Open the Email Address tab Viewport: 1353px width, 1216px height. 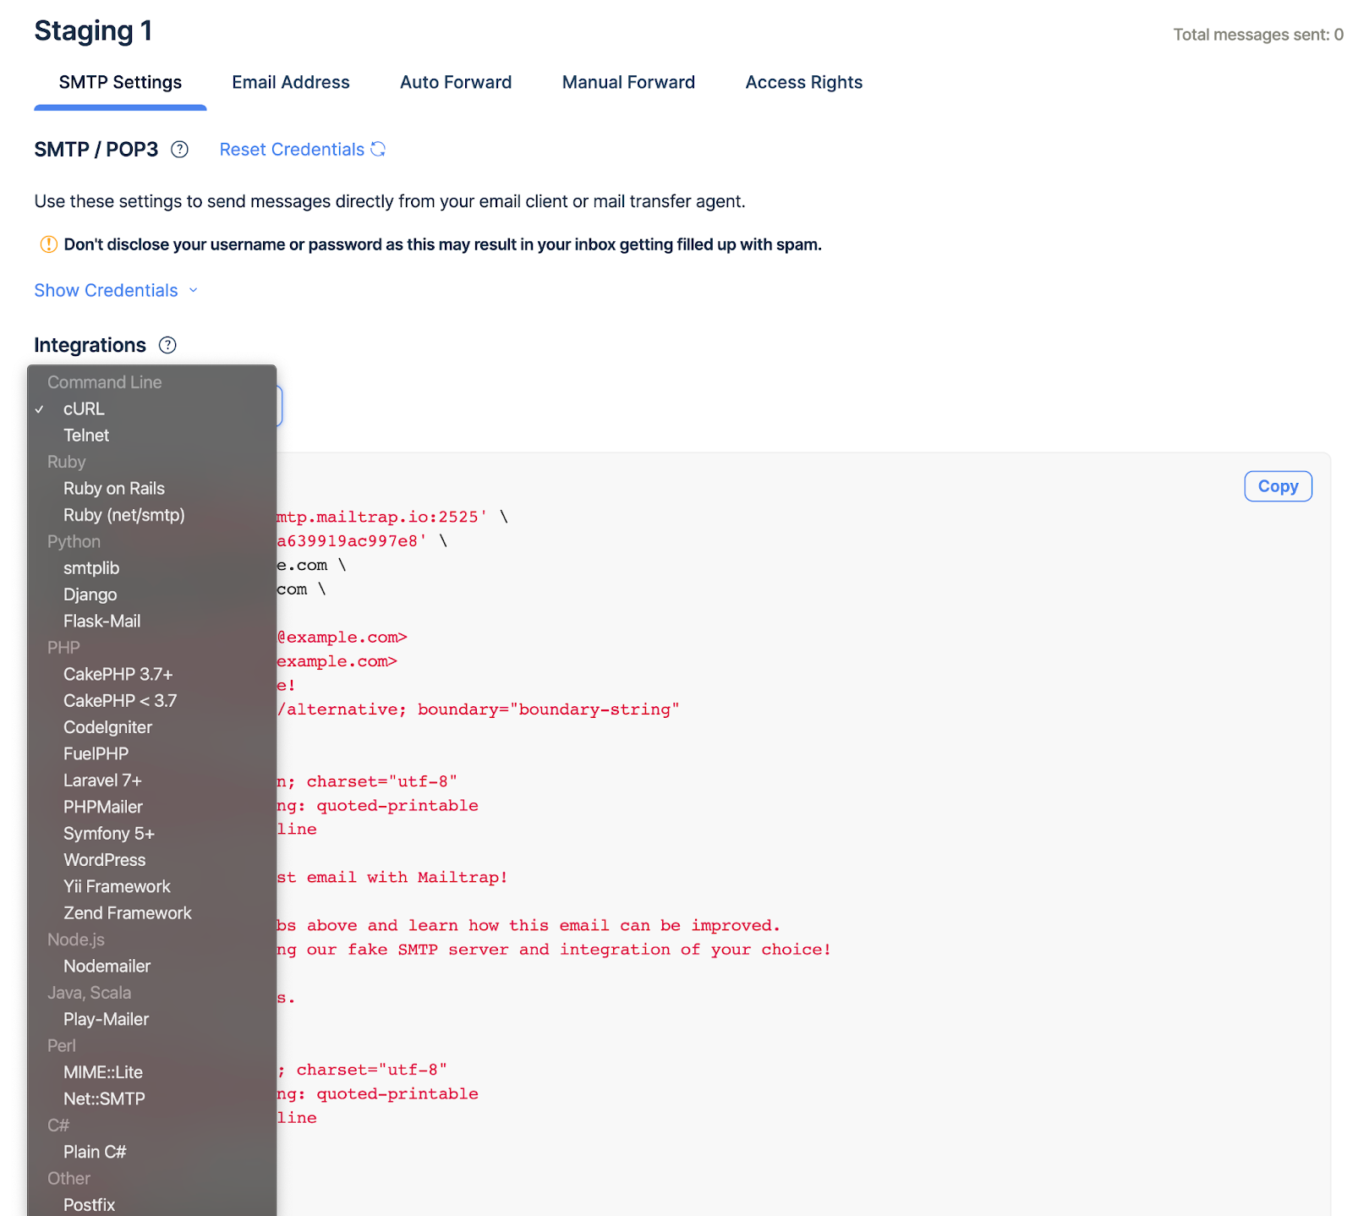coord(291,82)
